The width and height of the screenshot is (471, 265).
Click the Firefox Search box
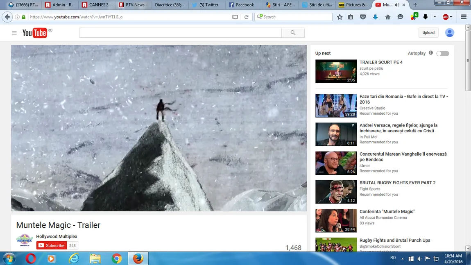coord(294,17)
